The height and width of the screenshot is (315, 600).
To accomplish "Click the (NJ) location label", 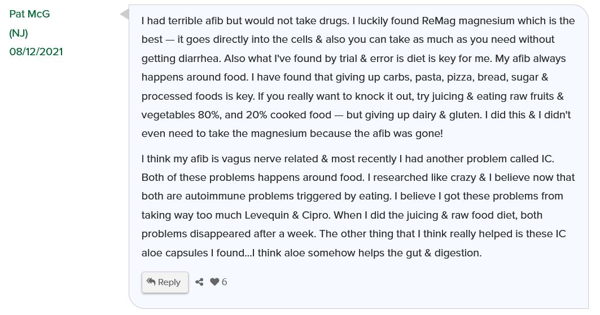I will pyautogui.click(x=19, y=33).
